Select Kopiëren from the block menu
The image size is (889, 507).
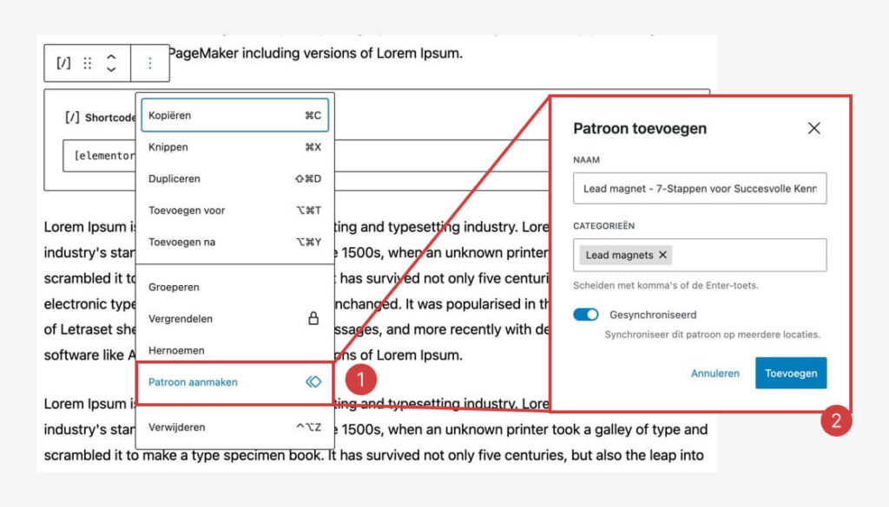234,115
